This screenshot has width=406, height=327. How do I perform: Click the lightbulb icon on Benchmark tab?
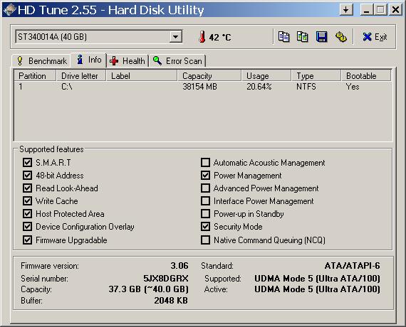pyautogui.click(x=20, y=60)
